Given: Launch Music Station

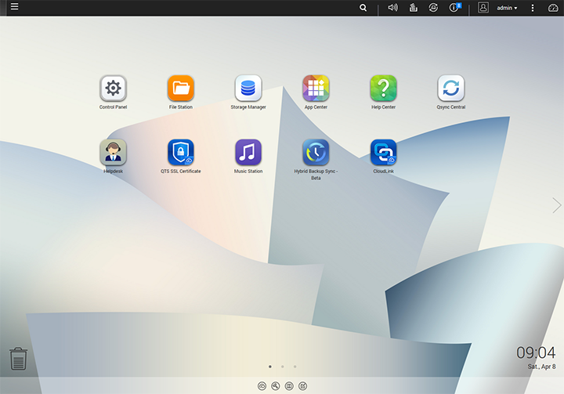Looking at the screenshot, I should [x=248, y=153].
